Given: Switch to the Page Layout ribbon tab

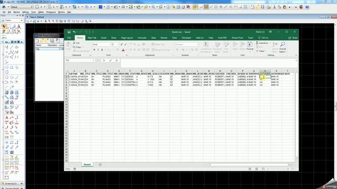Looking at the screenshot, I should click(127, 38).
